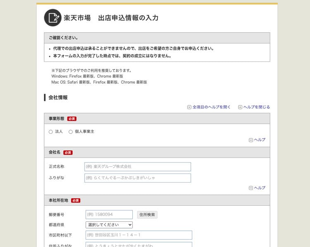Click the 必須 badge next to 事業形態
This screenshot has height=247, width=310.
[x=72, y=119]
